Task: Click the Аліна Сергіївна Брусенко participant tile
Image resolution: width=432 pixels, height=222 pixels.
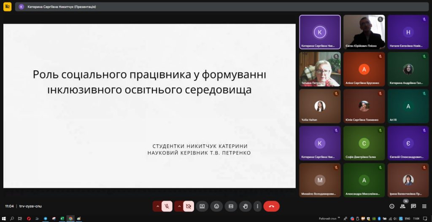Action: pos(364,69)
